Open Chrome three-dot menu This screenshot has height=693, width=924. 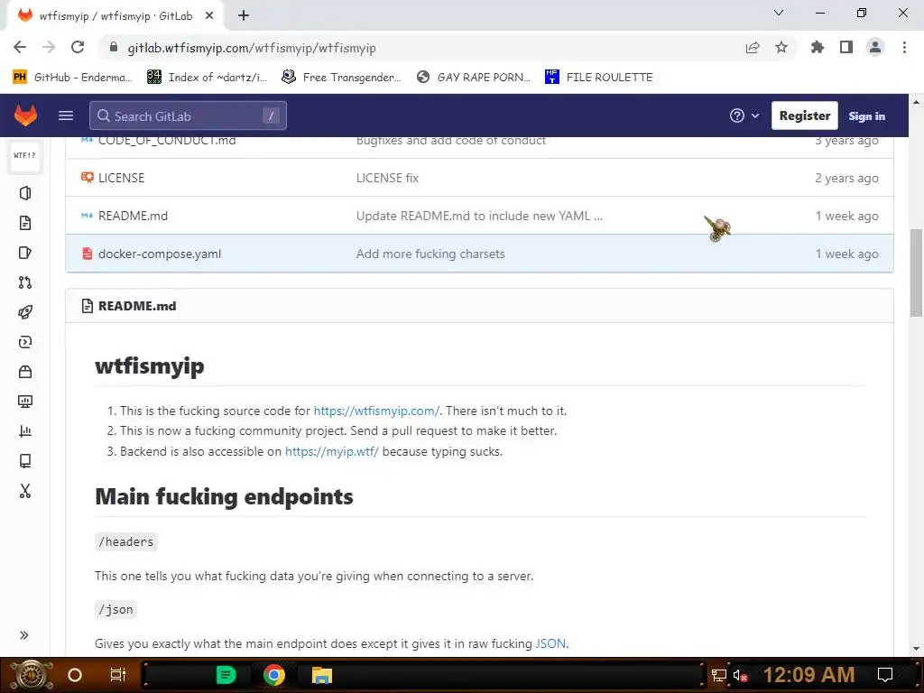pyautogui.click(x=904, y=47)
